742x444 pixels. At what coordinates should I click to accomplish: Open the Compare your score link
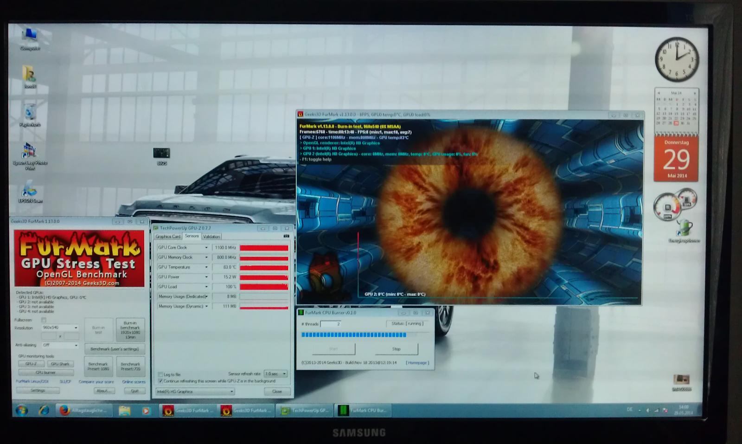96,382
